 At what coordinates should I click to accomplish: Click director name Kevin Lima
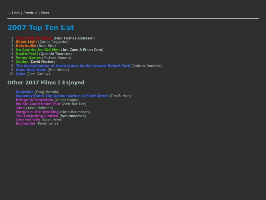click(x=47, y=123)
